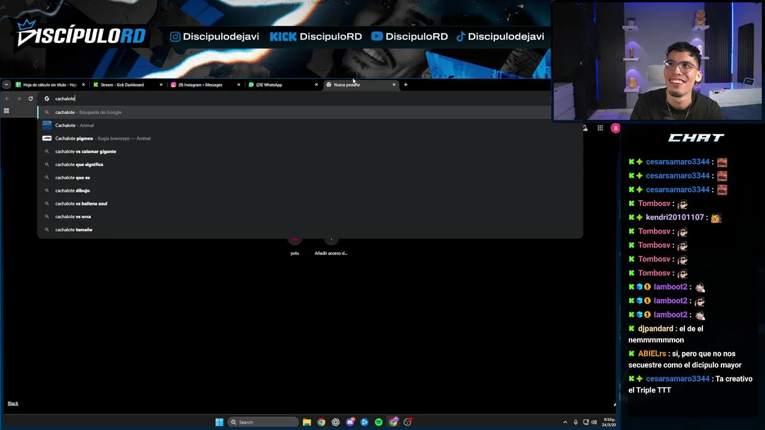Choose suggestion cachalote que es
The width and height of the screenshot is (765, 430).
(310, 177)
